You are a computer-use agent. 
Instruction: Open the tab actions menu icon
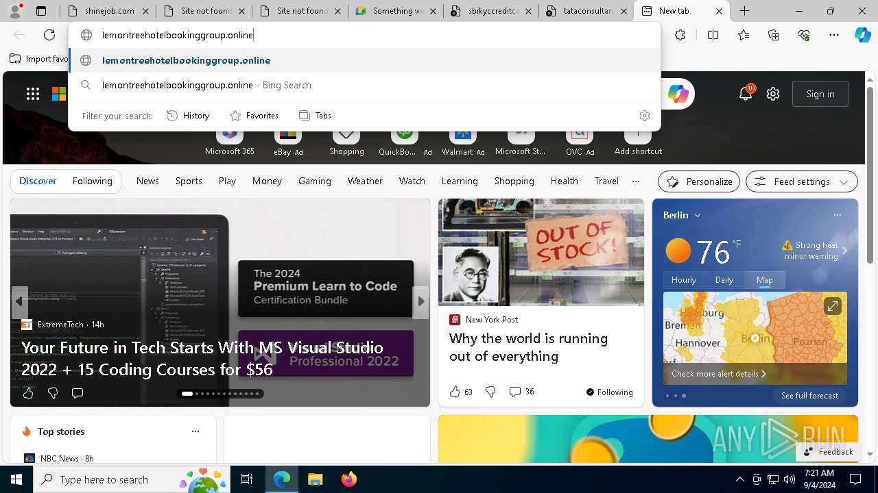pyautogui.click(x=41, y=11)
